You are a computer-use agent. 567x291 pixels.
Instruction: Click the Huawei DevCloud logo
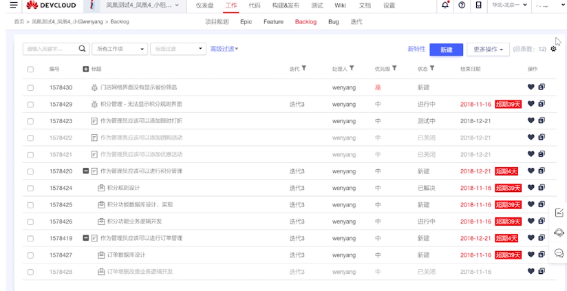click(x=52, y=5)
